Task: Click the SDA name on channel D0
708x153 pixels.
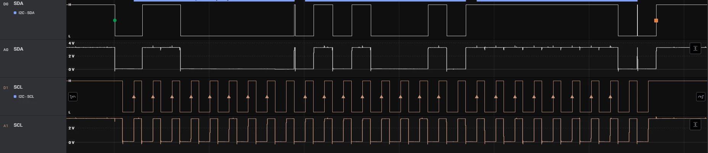Action: [x=18, y=3]
